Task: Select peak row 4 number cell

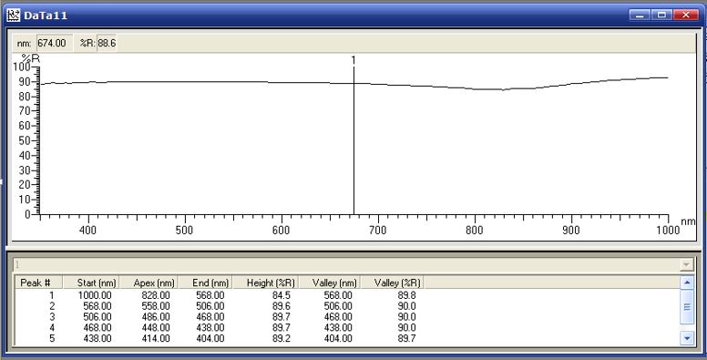Action: tap(52, 327)
